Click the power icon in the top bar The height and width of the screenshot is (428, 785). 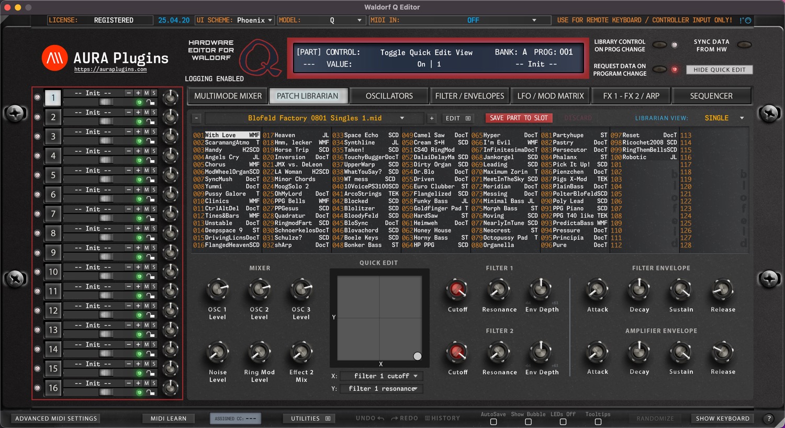[748, 20]
